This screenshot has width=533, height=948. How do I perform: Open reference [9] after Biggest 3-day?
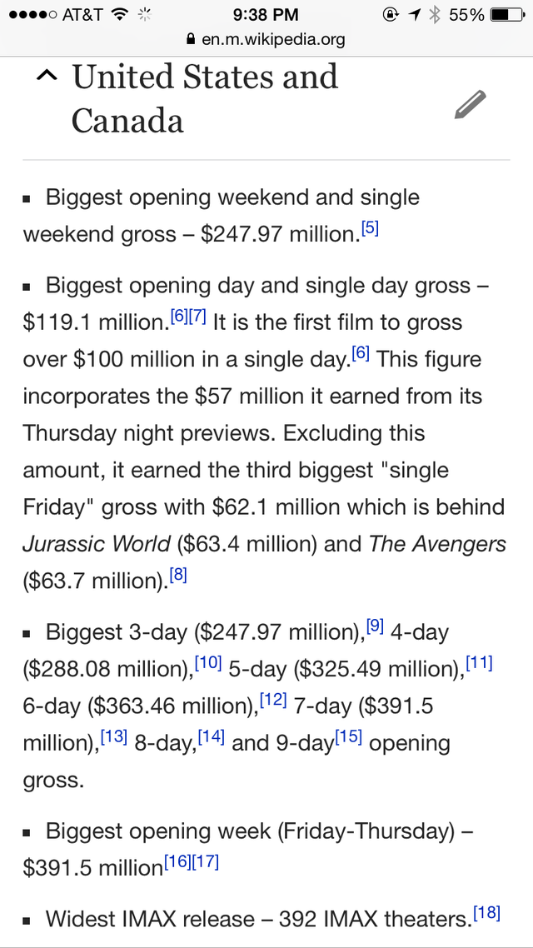[375, 626]
